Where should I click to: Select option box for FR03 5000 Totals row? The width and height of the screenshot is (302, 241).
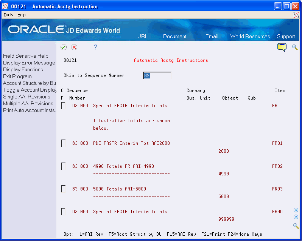(x=63, y=189)
